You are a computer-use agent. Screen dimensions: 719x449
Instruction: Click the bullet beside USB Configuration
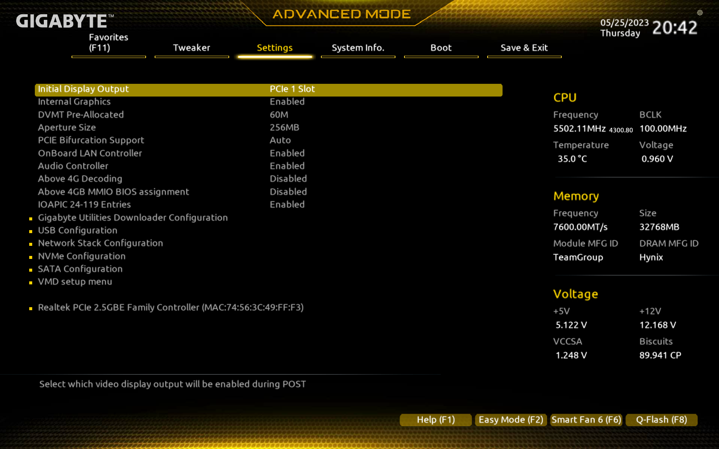point(31,232)
